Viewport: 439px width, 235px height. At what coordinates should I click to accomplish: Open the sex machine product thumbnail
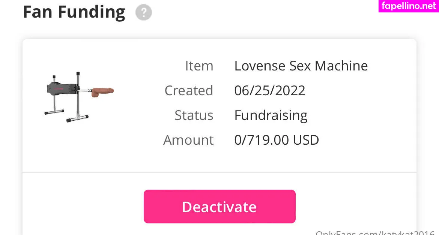79,96
